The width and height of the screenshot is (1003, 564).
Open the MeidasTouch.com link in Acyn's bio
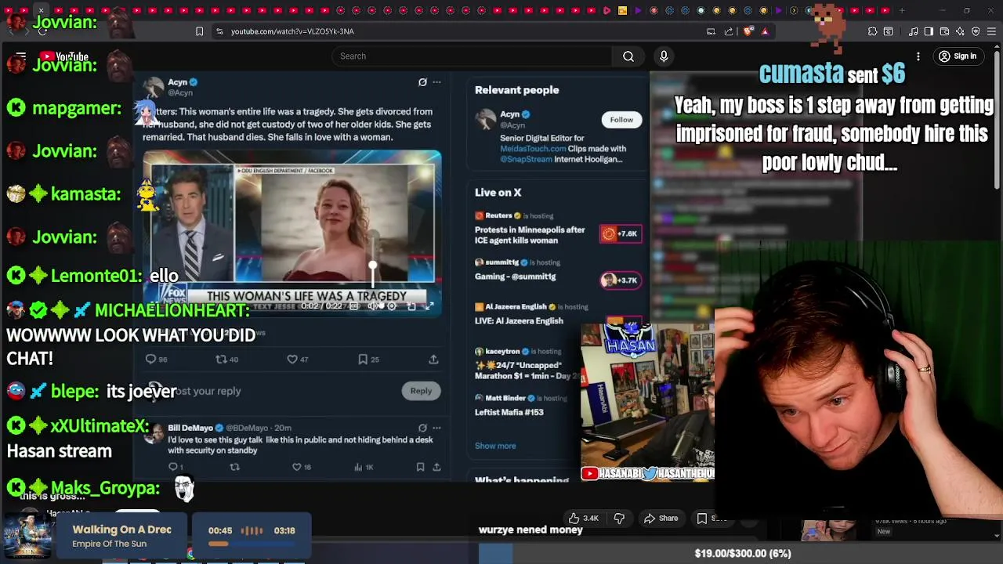[533, 148]
